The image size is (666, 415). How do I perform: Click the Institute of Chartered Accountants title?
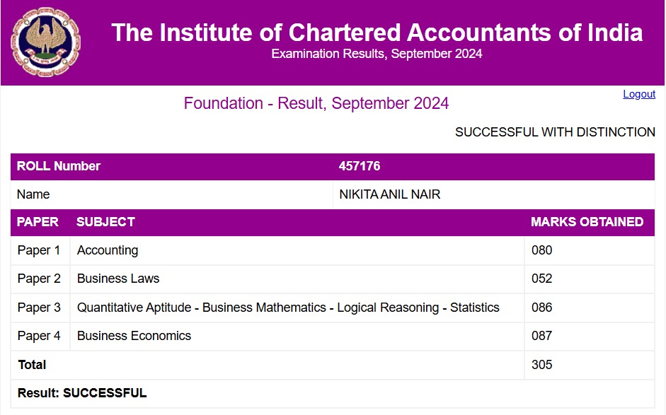tap(377, 33)
